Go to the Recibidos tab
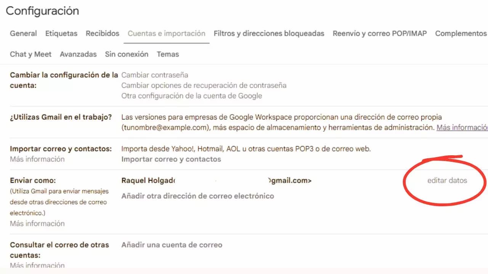The height and width of the screenshot is (274, 488). tap(102, 33)
